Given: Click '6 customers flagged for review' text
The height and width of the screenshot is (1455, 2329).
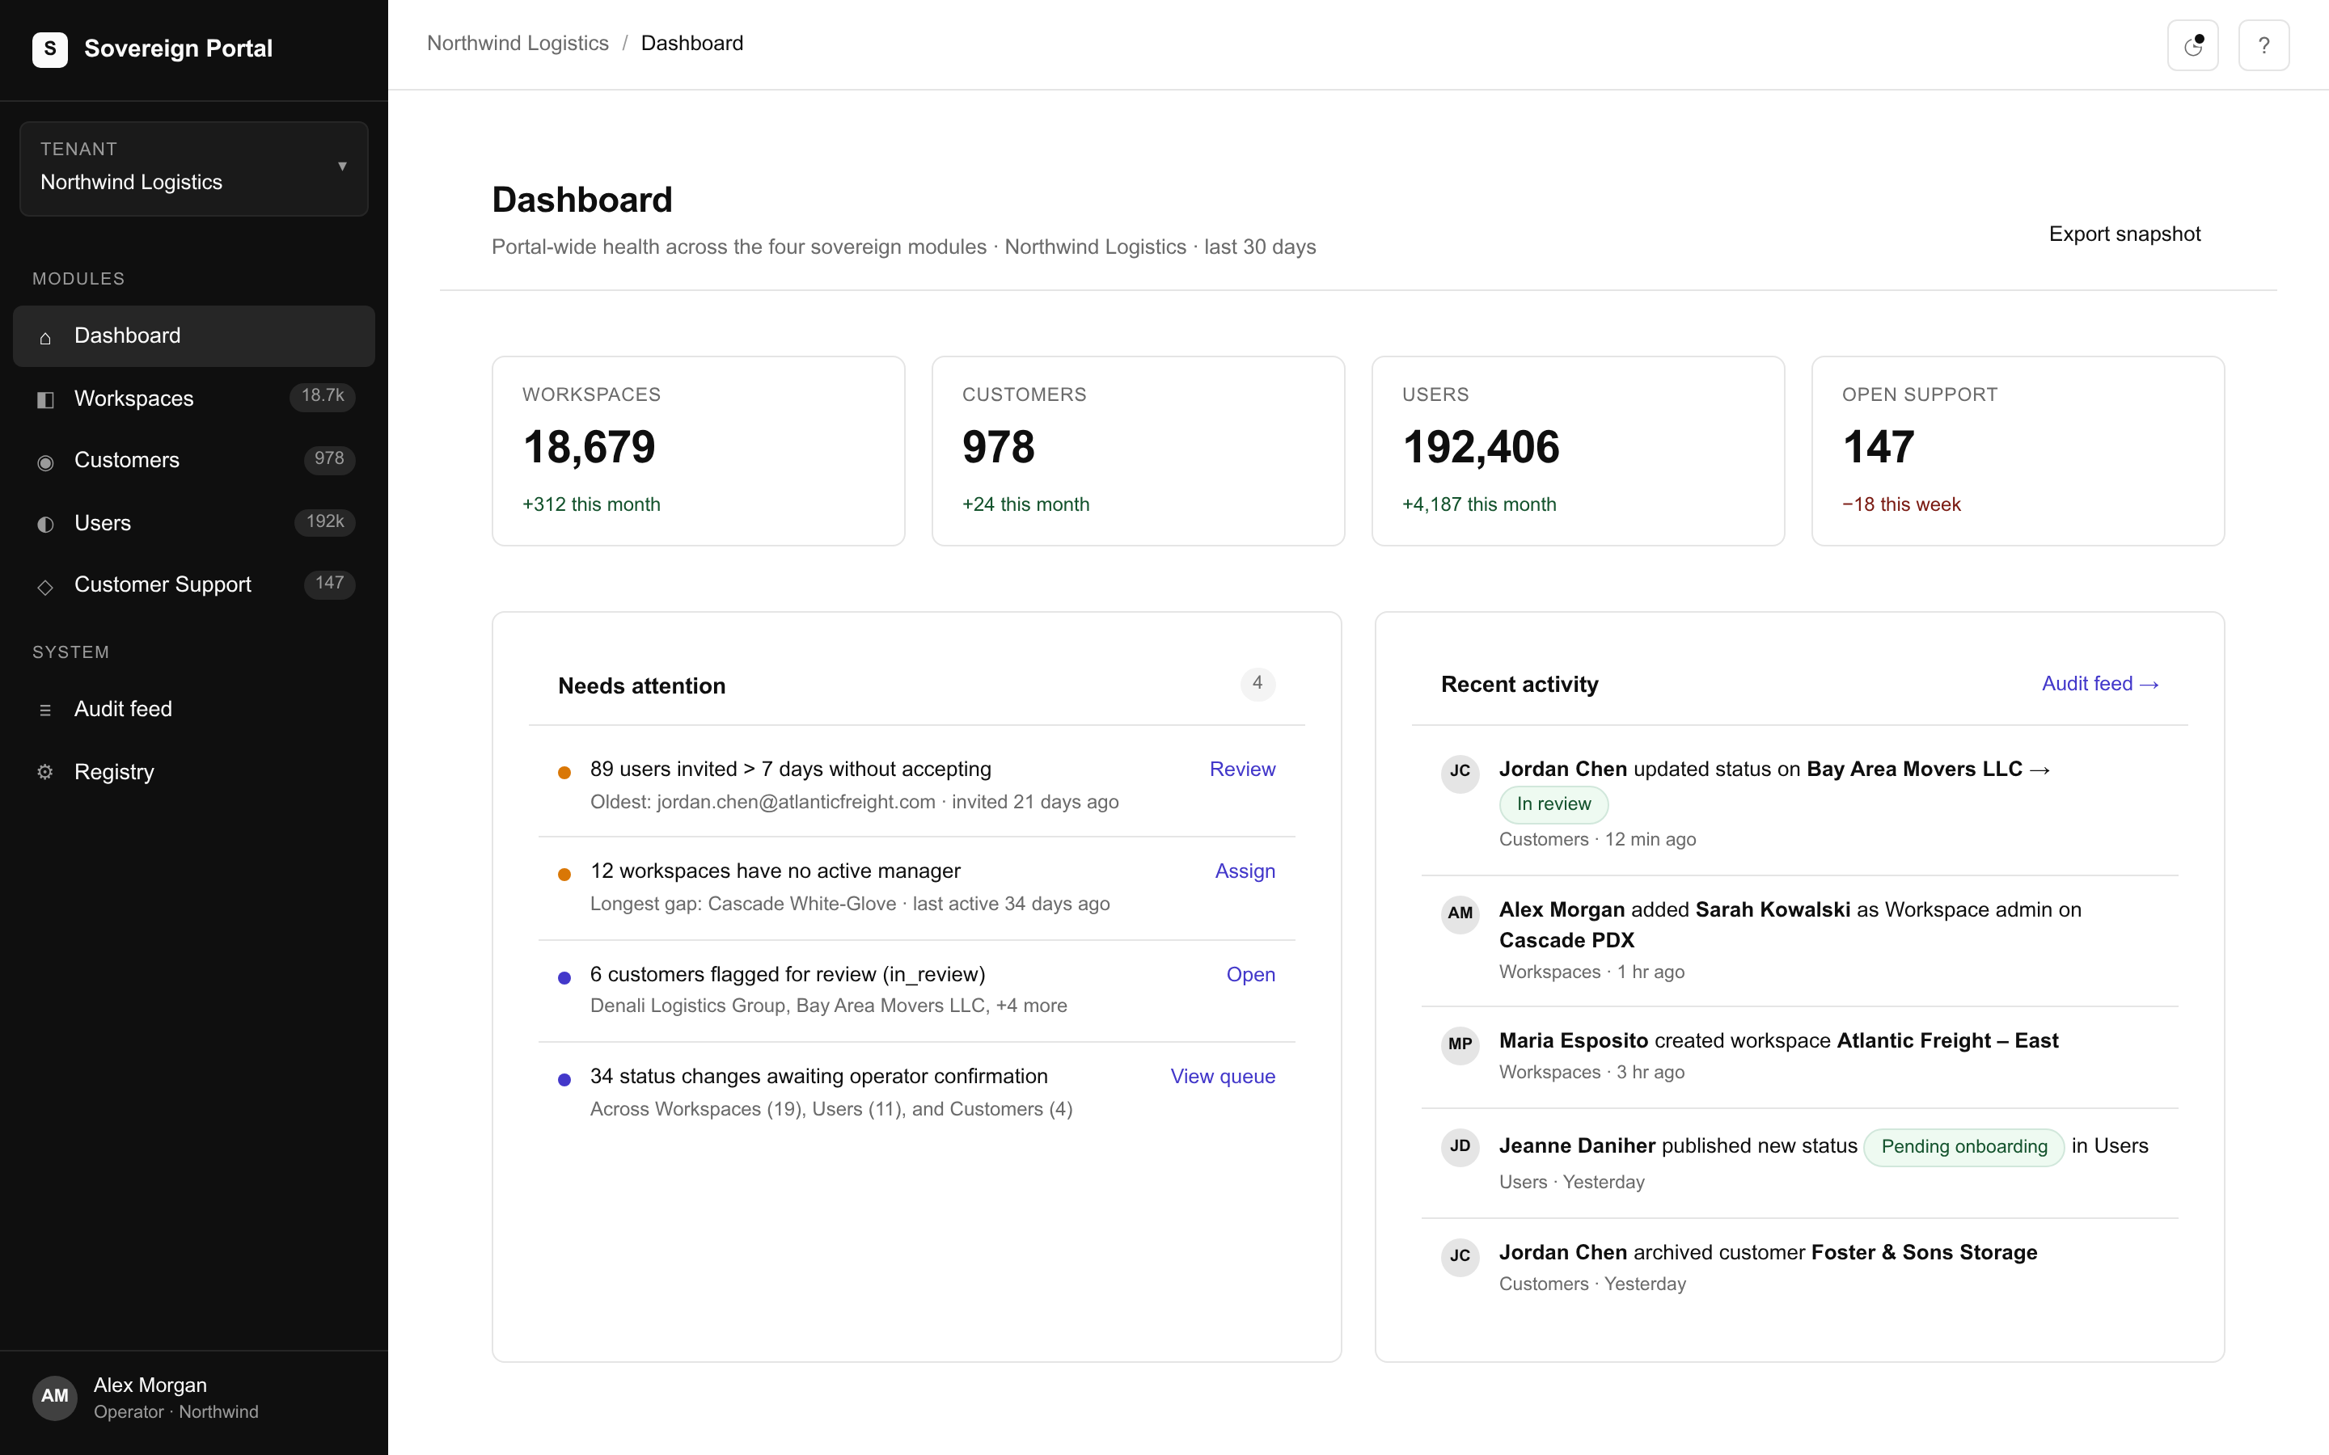Looking at the screenshot, I should tap(787, 974).
